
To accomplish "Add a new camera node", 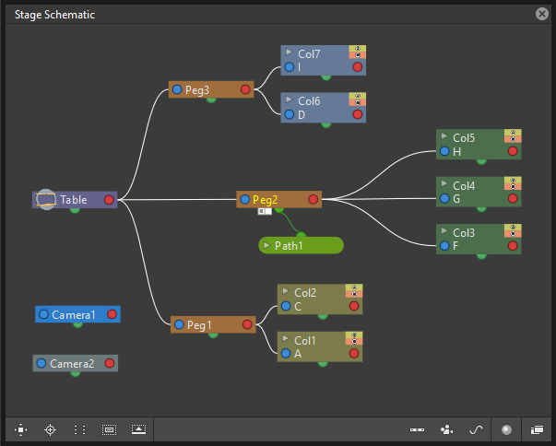I will pyautogui.click(x=446, y=429).
